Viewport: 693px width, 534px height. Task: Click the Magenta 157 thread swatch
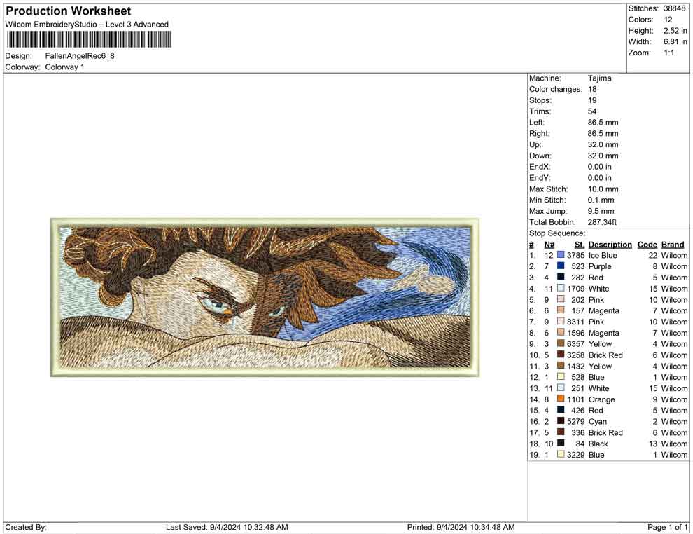point(561,310)
